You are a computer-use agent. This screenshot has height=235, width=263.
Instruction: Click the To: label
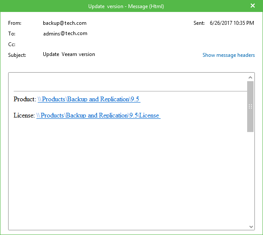click(x=12, y=34)
